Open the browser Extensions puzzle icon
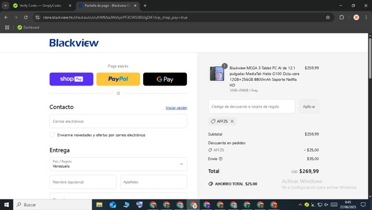 342,17
